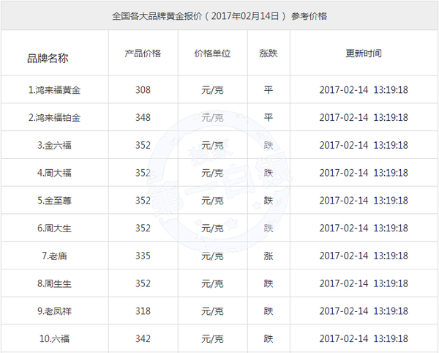
Task: Click update time in 金六福 row
Action: tap(364, 145)
